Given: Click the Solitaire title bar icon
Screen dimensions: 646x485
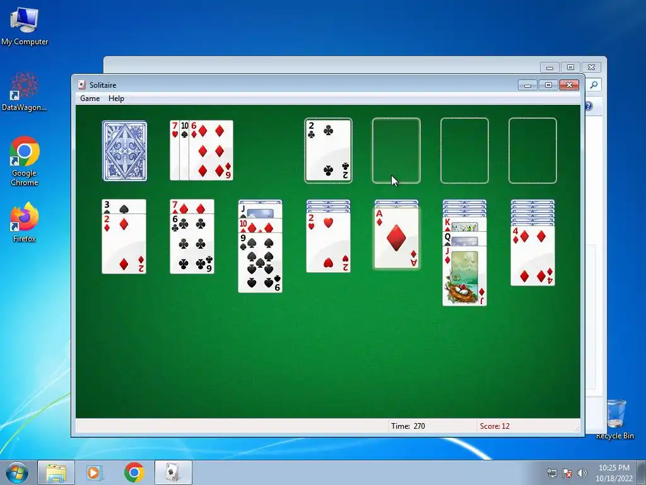Looking at the screenshot, I should tap(82, 85).
